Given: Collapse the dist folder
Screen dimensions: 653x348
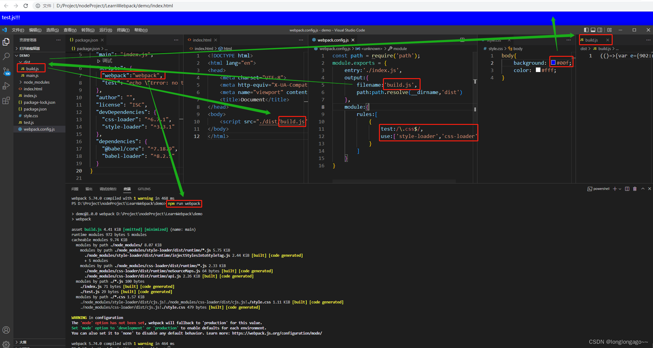Looking at the screenshot, I should [40, 62].
